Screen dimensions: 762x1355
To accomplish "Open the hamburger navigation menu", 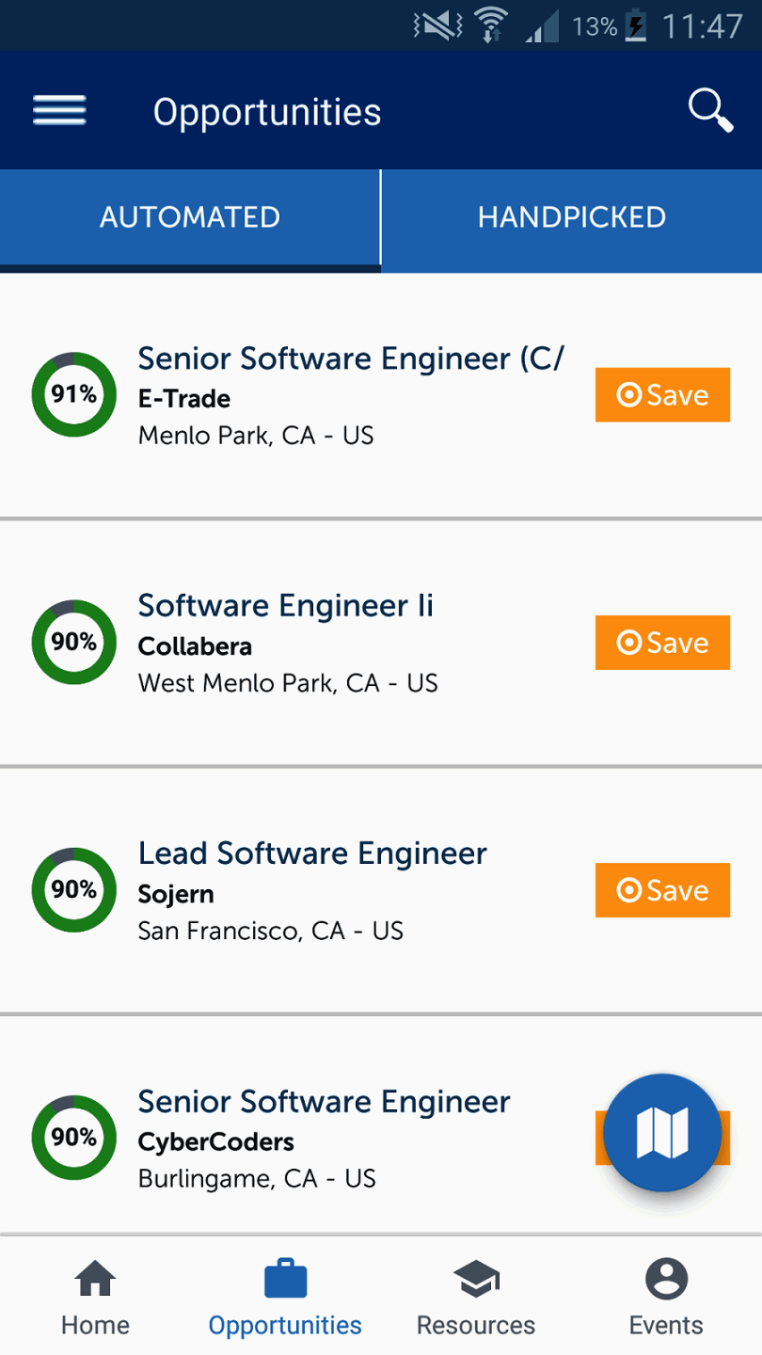I will pos(59,111).
